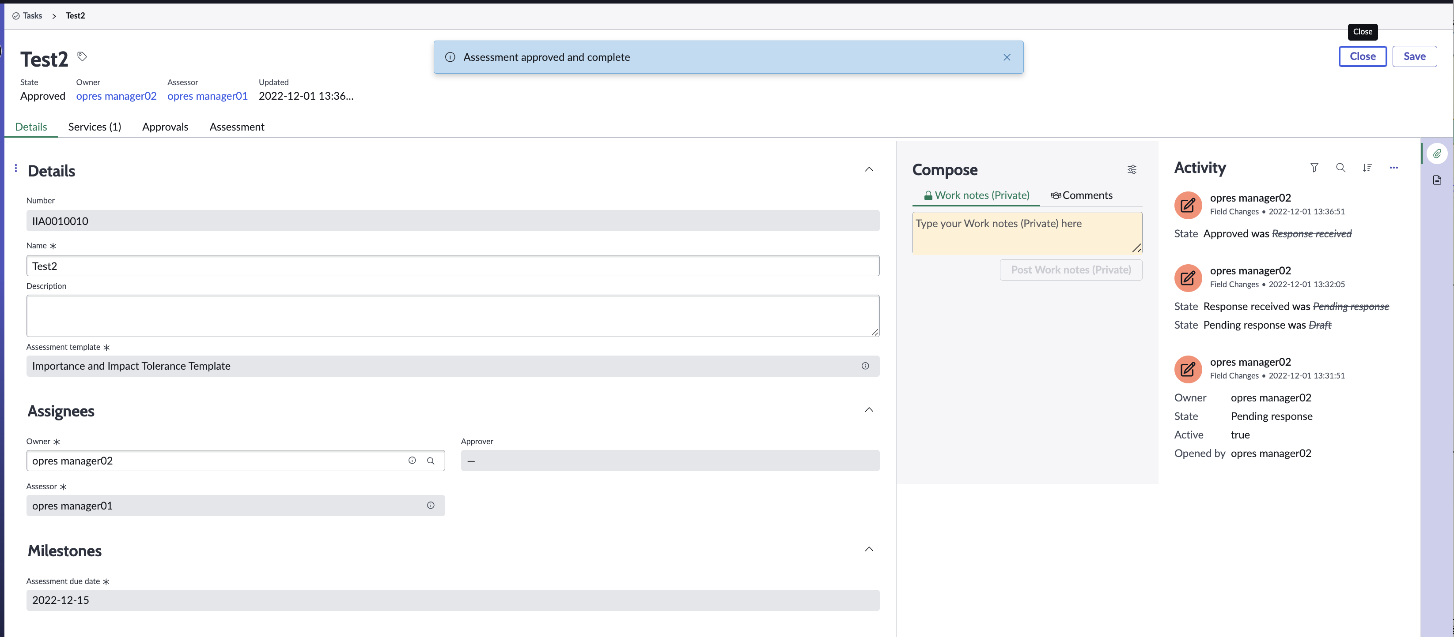Screen dimensions: 1454x637
Task: Click the Assessor field opres manager01
Action: 235,506
